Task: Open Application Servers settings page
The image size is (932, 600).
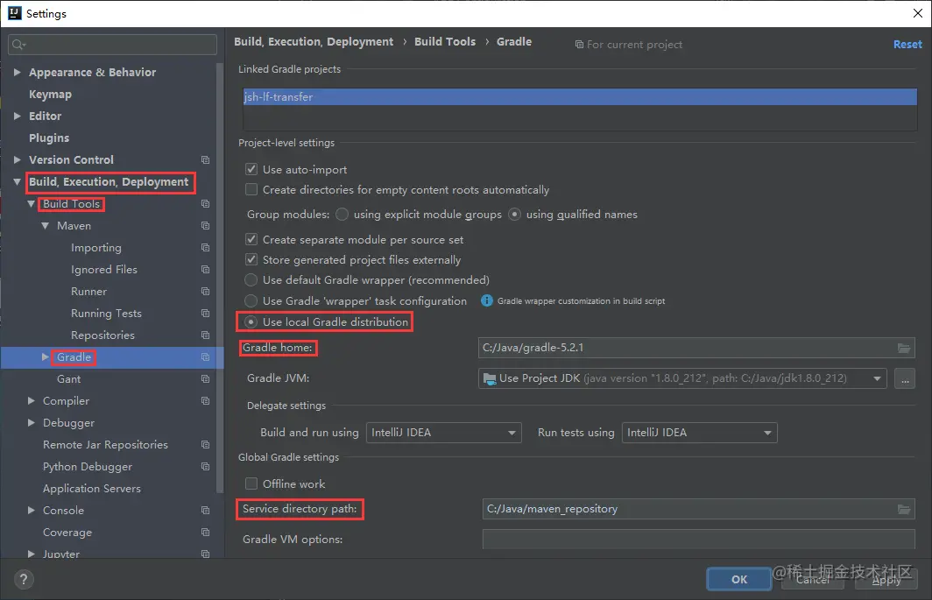Action: [91, 489]
